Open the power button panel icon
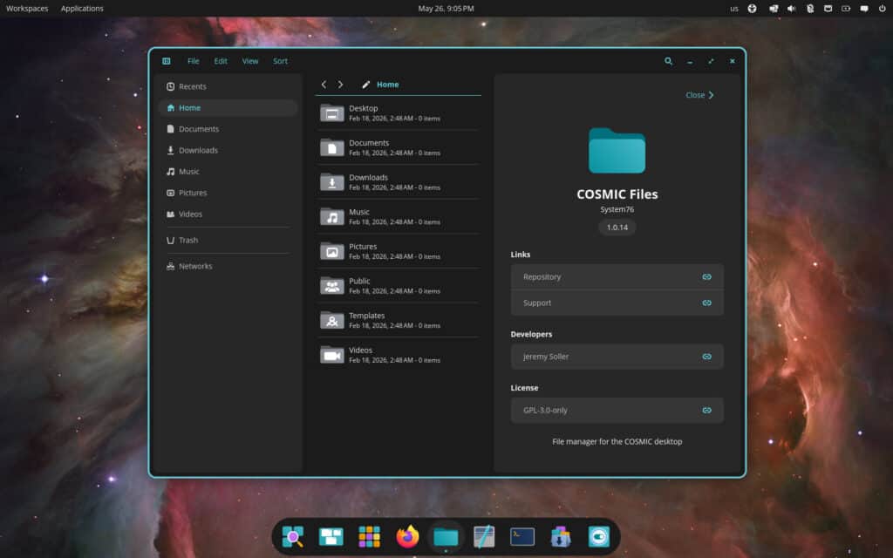Image resolution: width=893 pixels, height=558 pixels. [883, 9]
